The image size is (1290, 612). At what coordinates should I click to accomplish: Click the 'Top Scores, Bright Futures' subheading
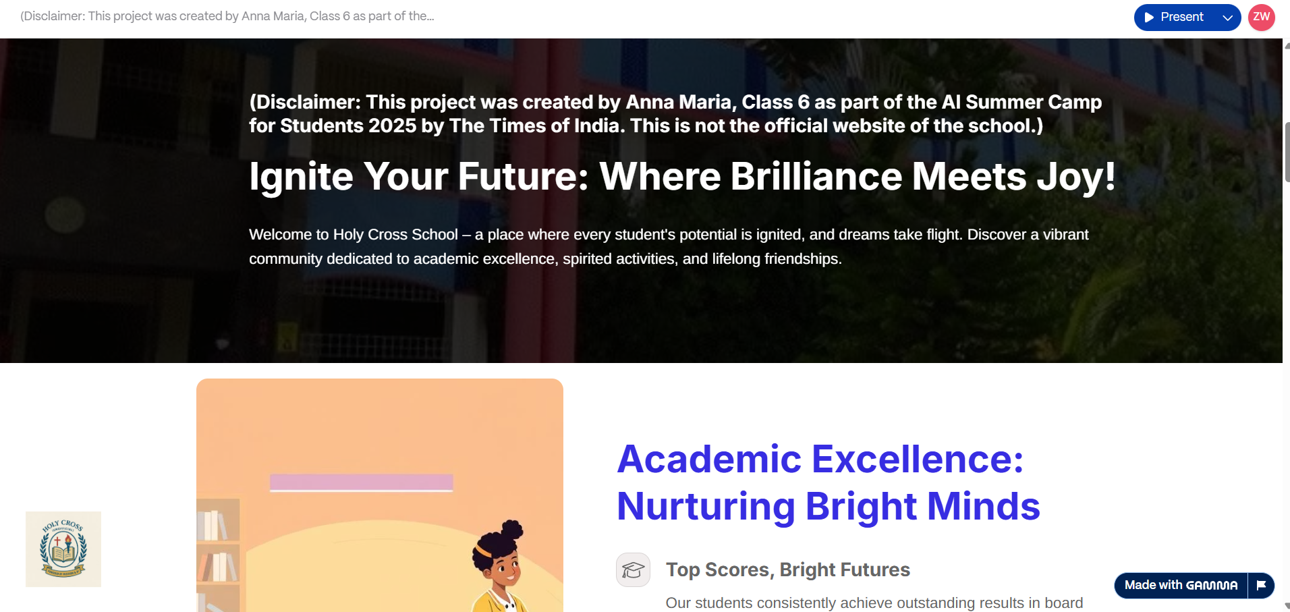pos(787,570)
